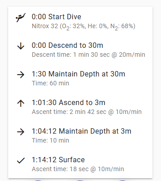Click the diver icon beside Start Dive
This screenshot has width=161, height=181.
[21, 17]
